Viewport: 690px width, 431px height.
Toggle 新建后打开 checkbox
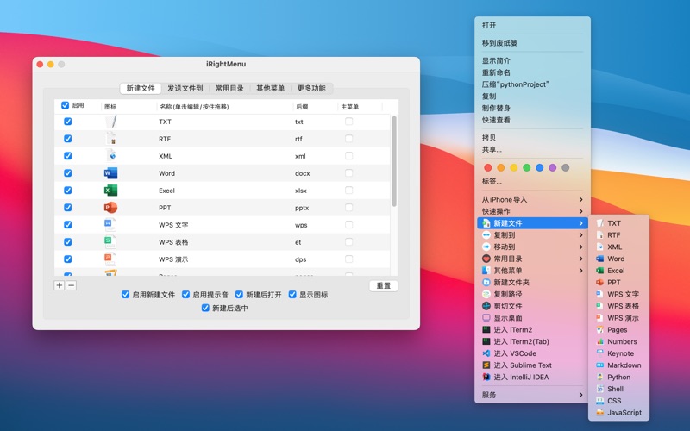239,294
